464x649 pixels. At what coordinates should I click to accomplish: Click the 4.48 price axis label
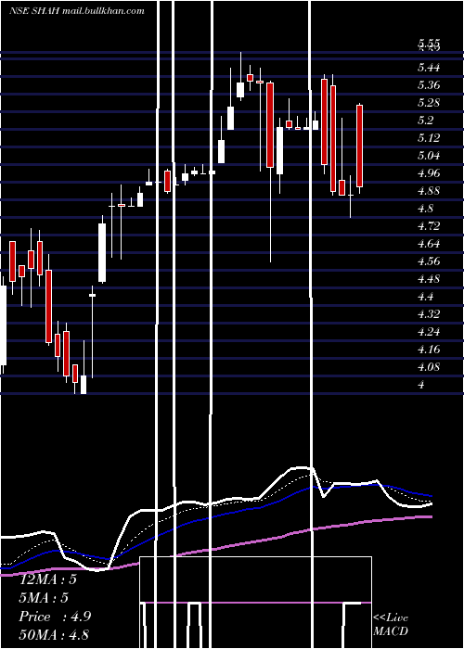click(429, 278)
